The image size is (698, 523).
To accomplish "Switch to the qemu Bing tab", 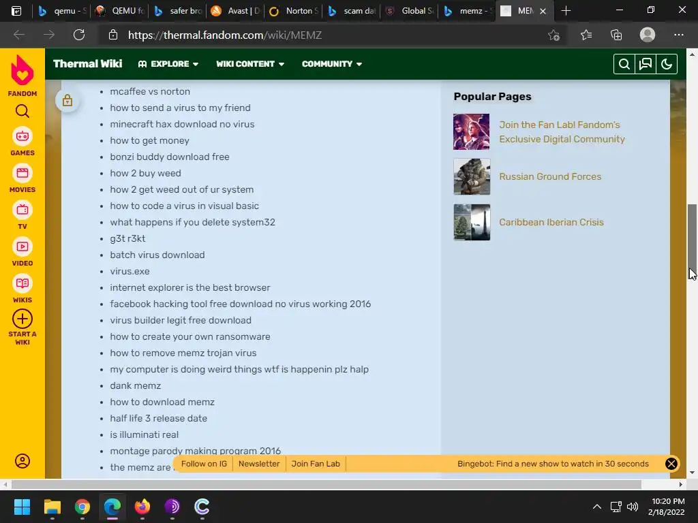I will pos(62,11).
